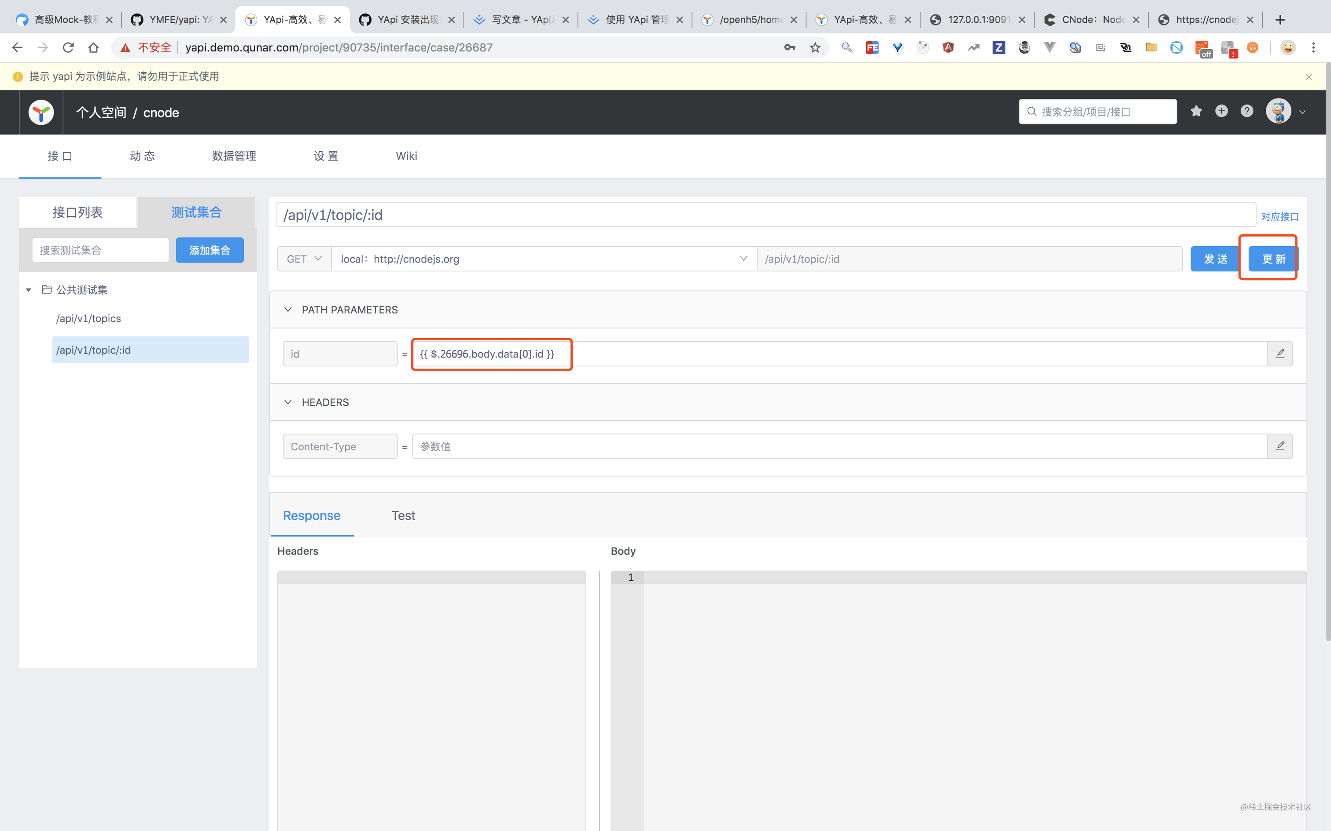Open the user avatar dropdown menu
1331x831 pixels.
[x=1285, y=112]
